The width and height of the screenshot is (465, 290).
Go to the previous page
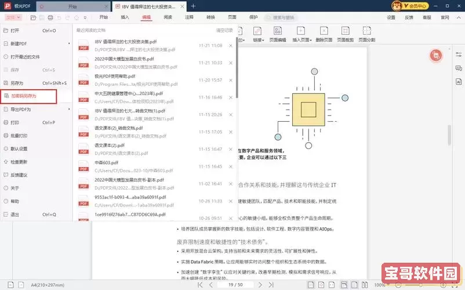coord(211,285)
